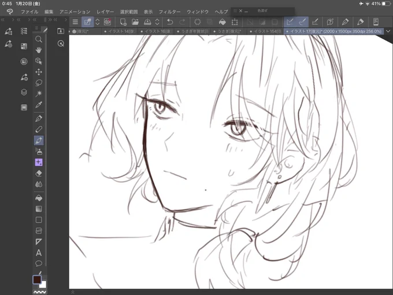Select the Text tool
This screenshot has width=393, height=295.
click(39, 253)
